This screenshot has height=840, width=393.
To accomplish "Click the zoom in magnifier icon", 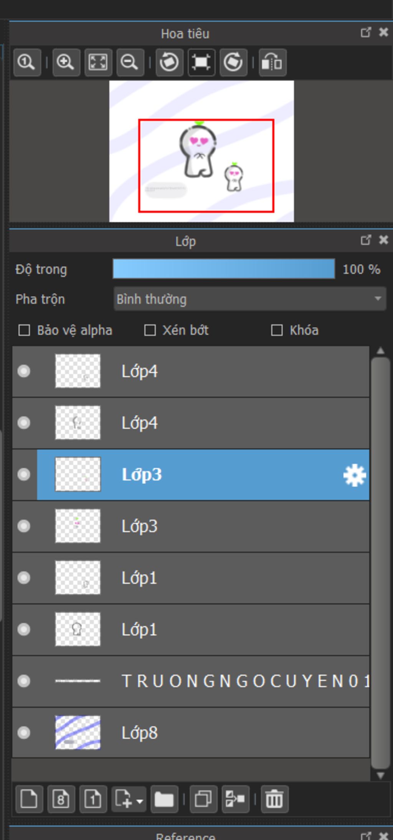I will [66, 62].
